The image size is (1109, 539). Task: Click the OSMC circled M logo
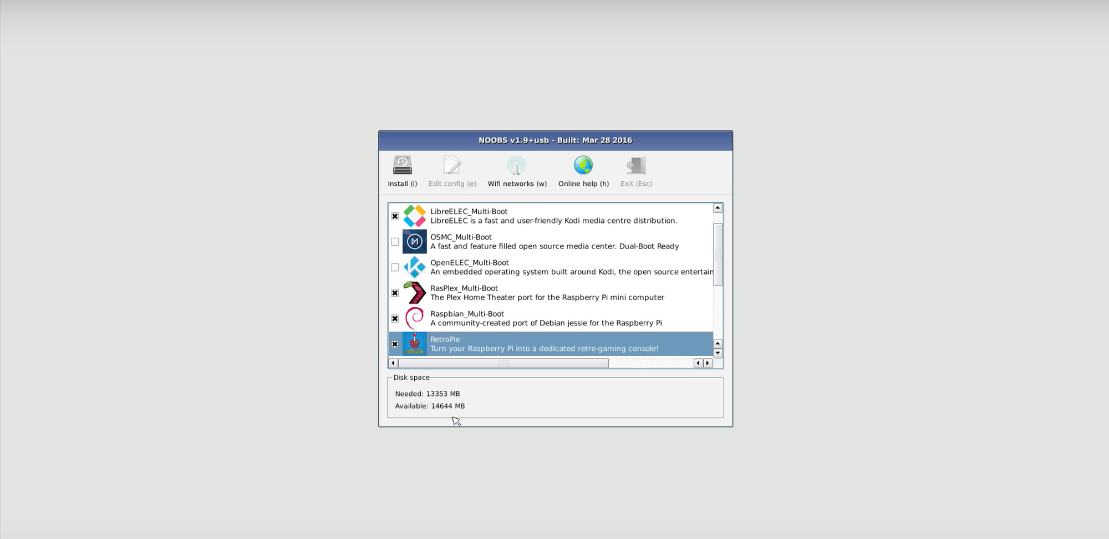[x=415, y=242]
